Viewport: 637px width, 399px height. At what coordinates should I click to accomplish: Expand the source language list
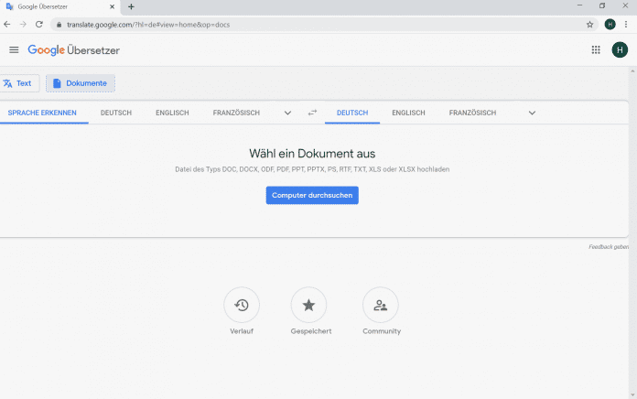pyautogui.click(x=287, y=113)
